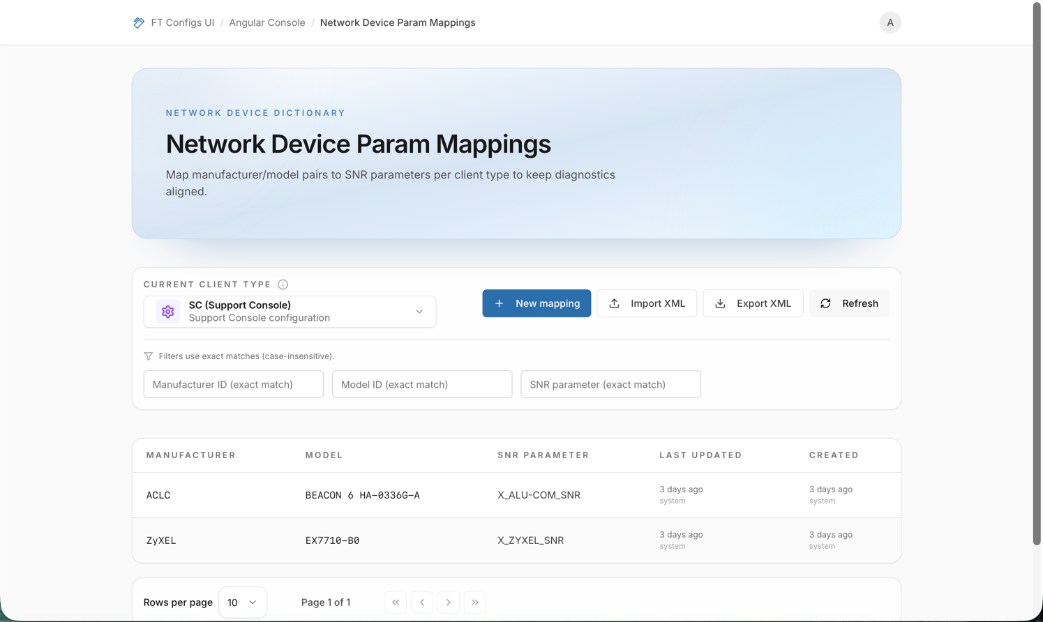The width and height of the screenshot is (1043, 622).
Task: Click the LAST UPDATED column header
Action: click(x=700, y=455)
